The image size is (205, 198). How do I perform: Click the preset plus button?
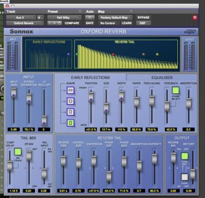[54, 23]
